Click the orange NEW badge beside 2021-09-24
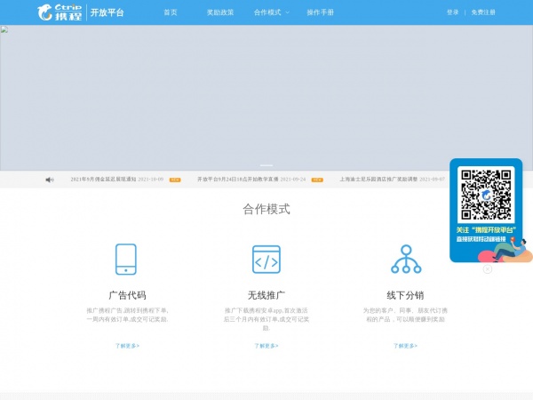 (x=317, y=180)
